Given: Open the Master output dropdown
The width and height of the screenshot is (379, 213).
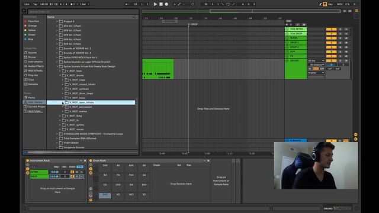Looking at the screenshot, I should (x=316, y=73).
